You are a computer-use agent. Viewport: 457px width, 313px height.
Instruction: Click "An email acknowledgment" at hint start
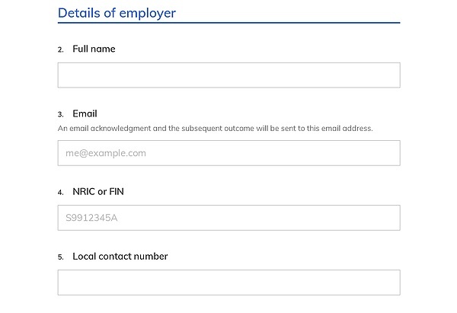(104, 129)
